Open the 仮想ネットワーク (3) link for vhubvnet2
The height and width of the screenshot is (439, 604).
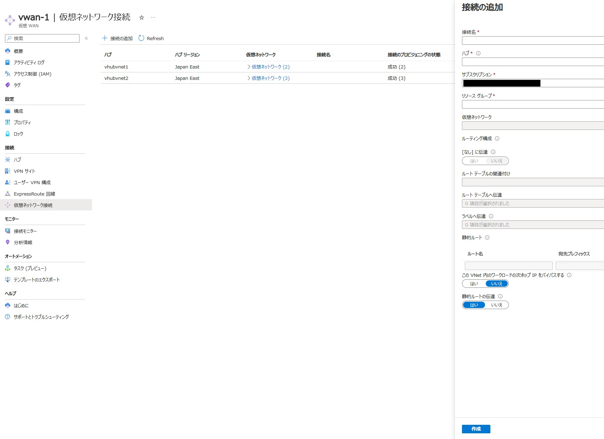pyautogui.click(x=271, y=78)
